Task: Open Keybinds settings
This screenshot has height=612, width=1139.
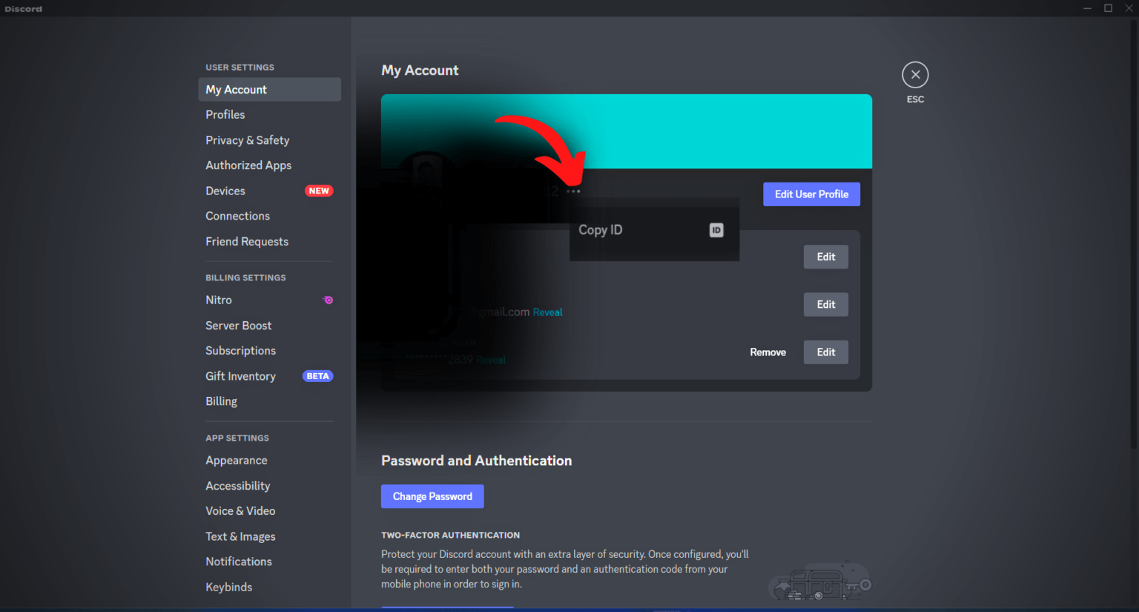Action: pos(228,587)
